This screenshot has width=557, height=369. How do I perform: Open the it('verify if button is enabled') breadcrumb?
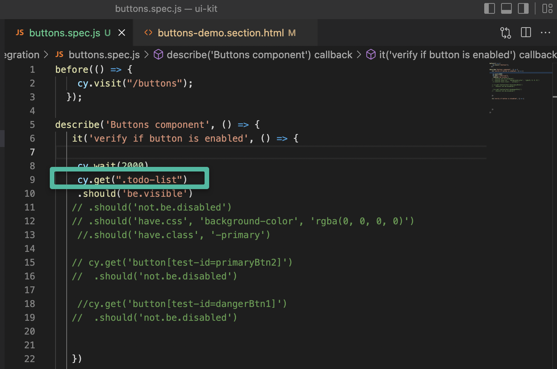pyautogui.click(x=468, y=55)
